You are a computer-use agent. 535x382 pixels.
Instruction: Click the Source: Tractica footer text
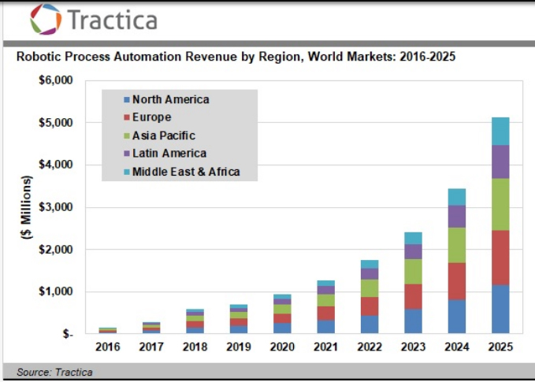coord(48,372)
